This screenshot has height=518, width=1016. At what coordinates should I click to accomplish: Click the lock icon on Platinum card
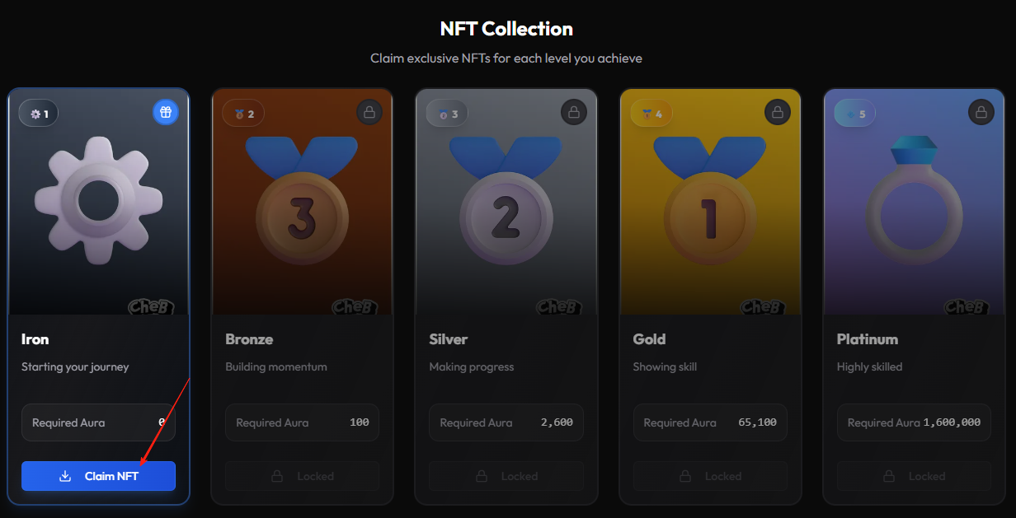click(981, 113)
